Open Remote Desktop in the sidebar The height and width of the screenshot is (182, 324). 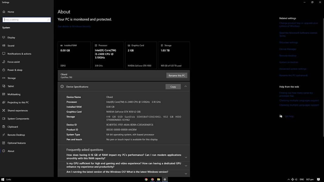coord(16,135)
